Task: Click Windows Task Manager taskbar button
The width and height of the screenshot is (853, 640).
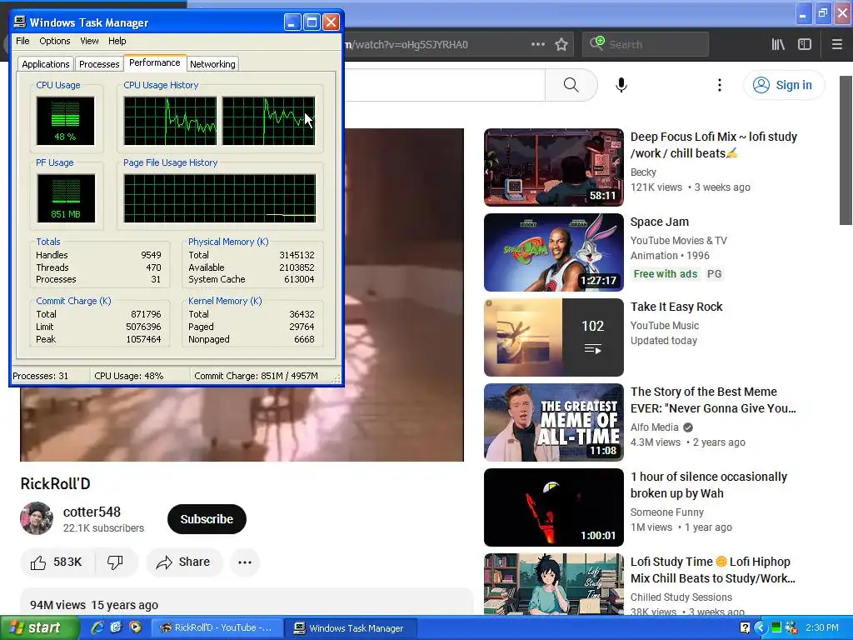Action: pyautogui.click(x=352, y=628)
